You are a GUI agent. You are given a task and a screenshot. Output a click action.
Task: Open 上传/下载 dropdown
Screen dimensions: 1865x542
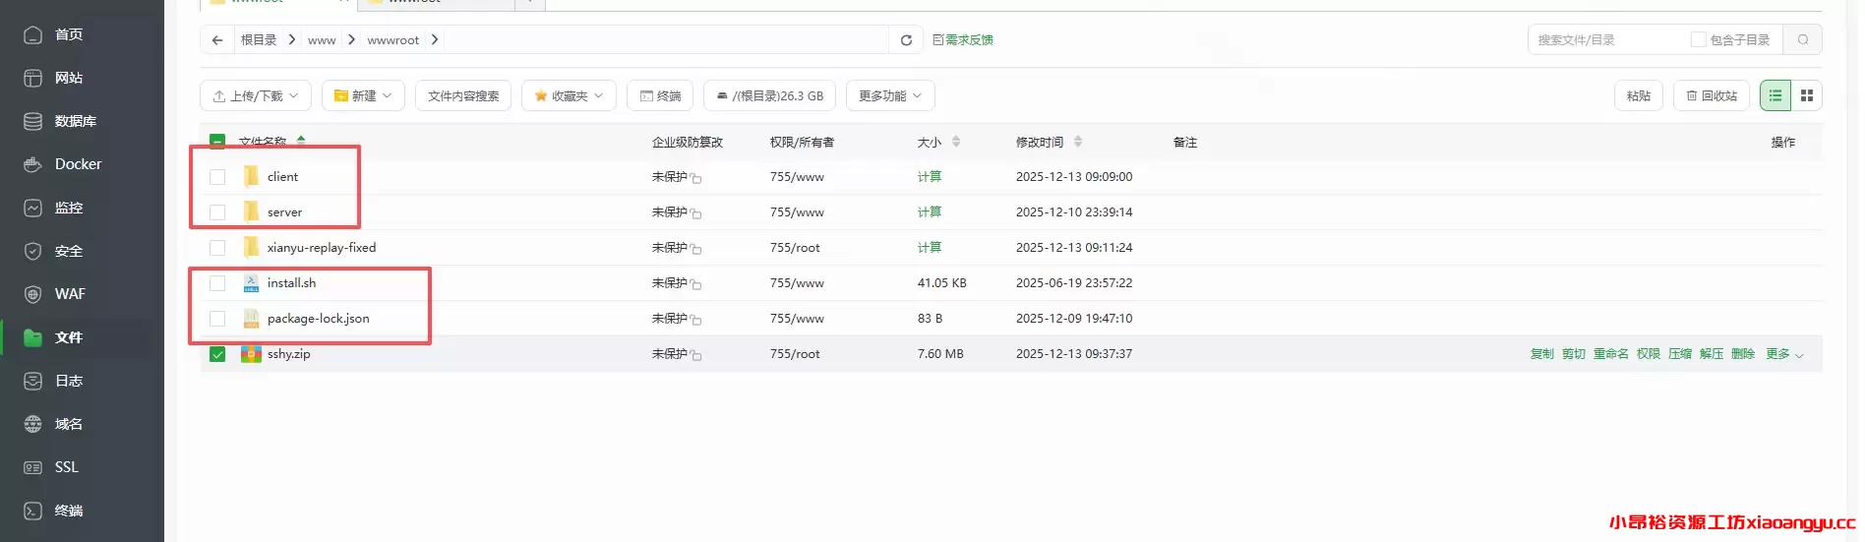coord(256,95)
